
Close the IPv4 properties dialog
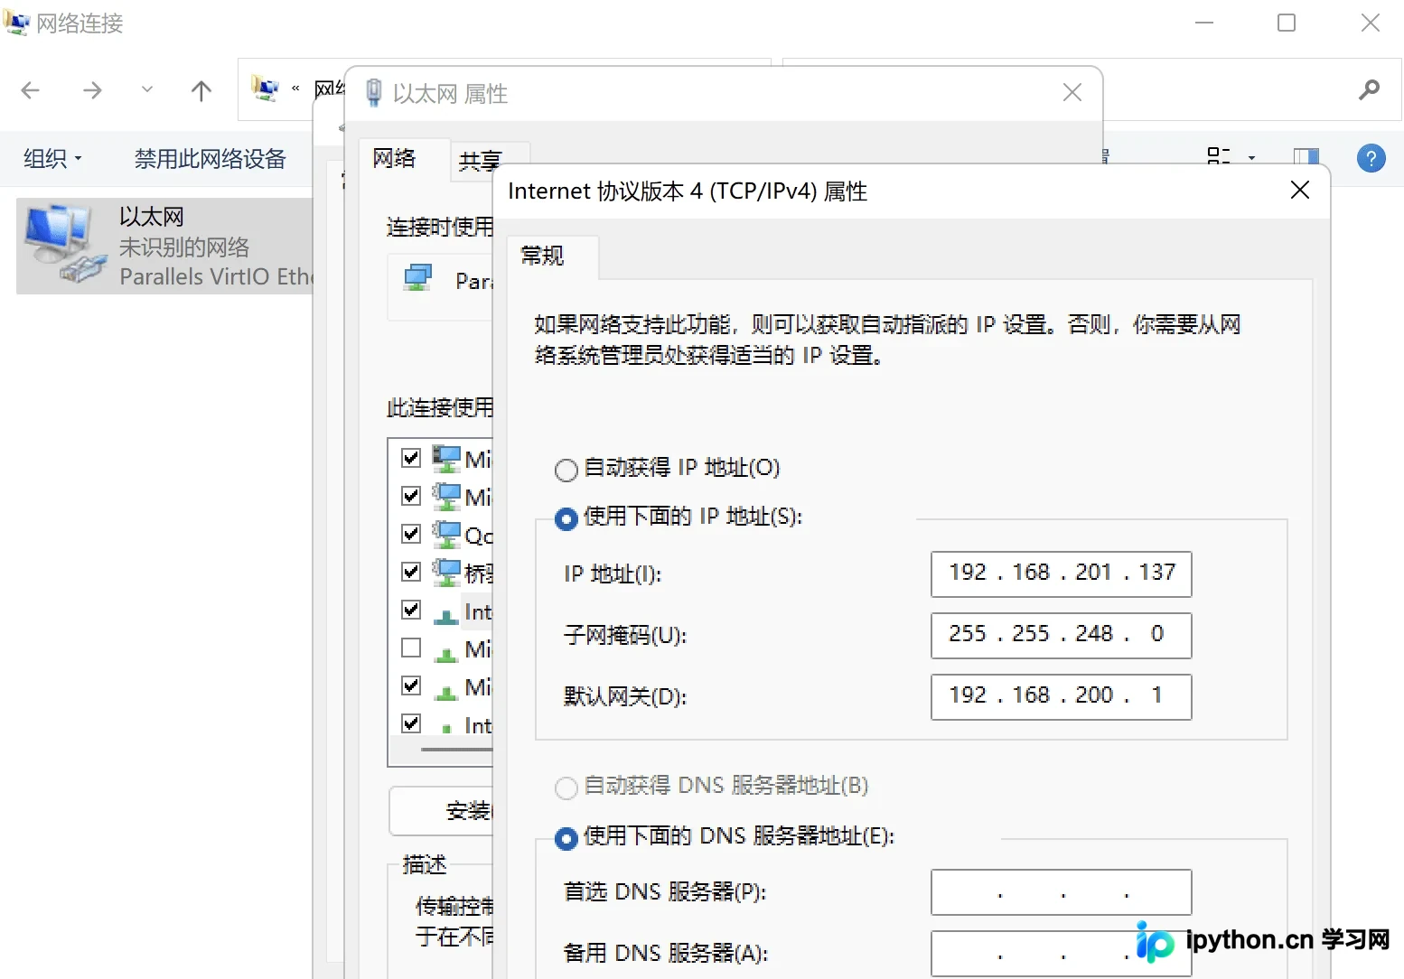(1300, 190)
